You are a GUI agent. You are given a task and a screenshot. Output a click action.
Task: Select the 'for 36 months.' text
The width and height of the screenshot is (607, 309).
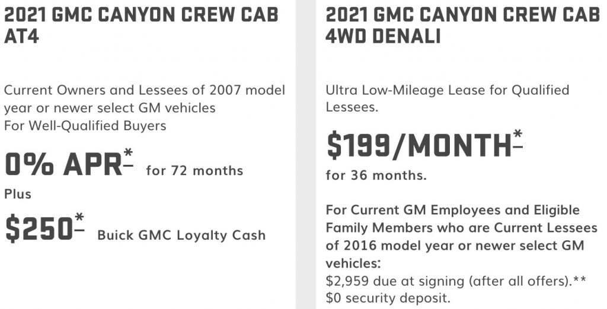click(376, 176)
